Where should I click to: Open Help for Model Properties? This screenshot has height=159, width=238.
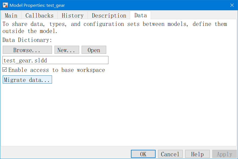pyautogui.click(x=197, y=154)
